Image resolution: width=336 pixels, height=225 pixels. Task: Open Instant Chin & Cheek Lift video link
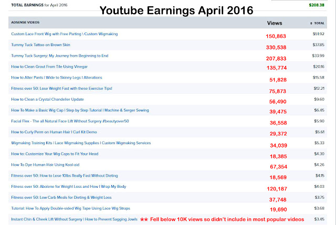74,219
